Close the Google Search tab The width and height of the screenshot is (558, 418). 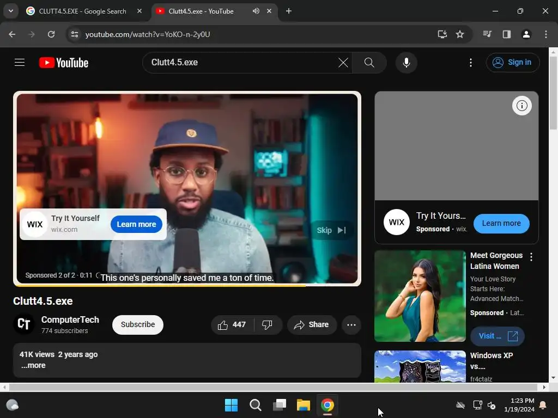pos(139,11)
